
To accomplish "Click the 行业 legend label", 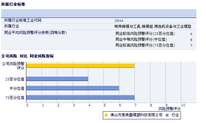I will click(x=175, y=115).
